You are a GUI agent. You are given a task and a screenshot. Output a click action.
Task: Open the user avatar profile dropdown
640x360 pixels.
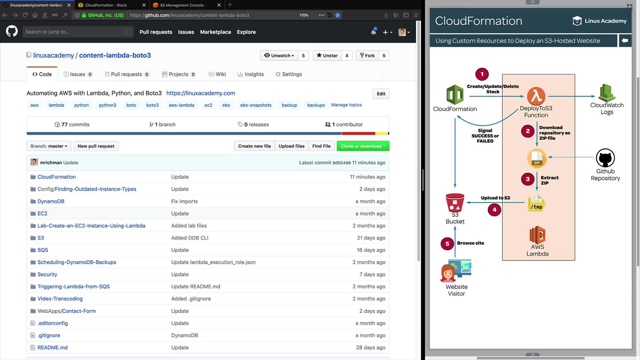click(404, 32)
